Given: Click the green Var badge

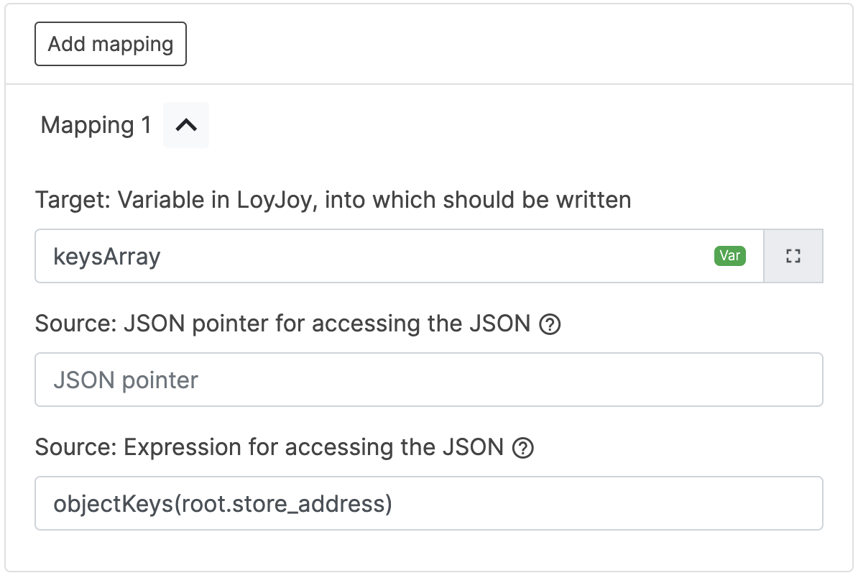Looking at the screenshot, I should 729,256.
